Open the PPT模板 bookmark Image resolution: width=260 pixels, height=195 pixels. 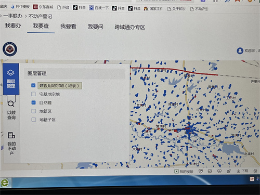(20, 7)
